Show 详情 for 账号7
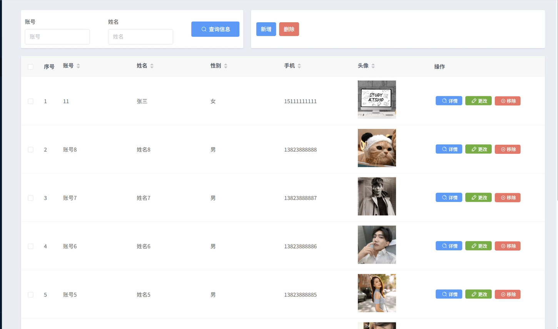This screenshot has width=558, height=329. click(x=449, y=198)
